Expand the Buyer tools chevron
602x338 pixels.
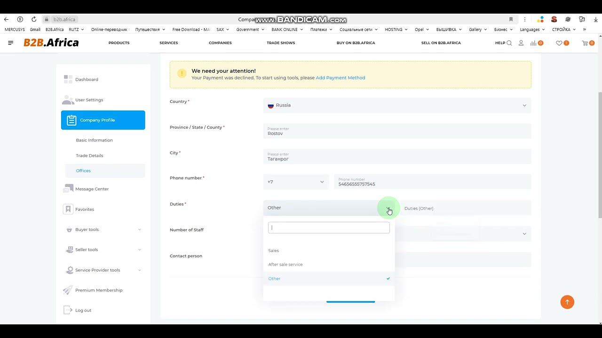[x=140, y=230]
